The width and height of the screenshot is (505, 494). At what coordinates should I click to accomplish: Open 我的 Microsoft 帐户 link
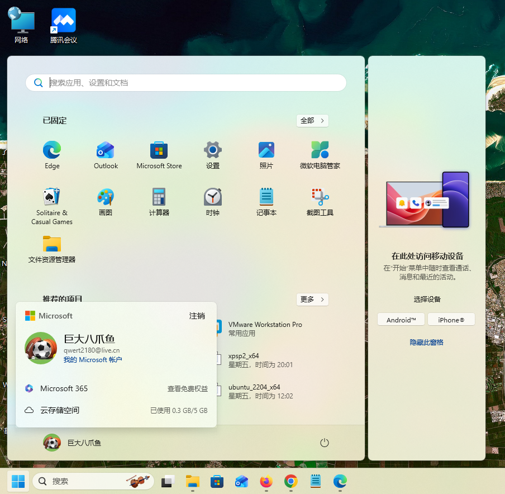point(93,360)
